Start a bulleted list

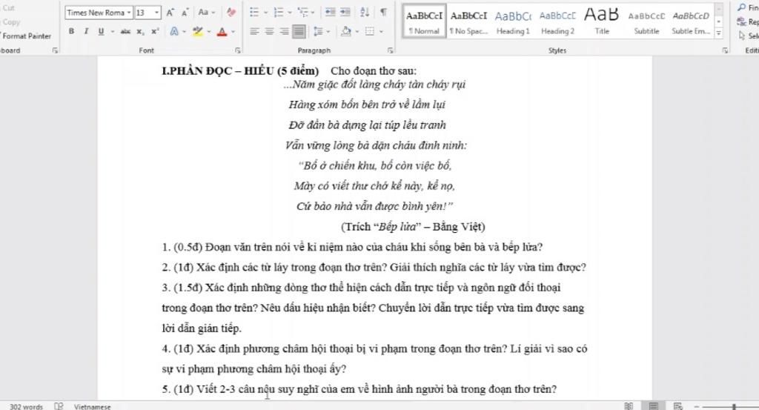[254, 12]
